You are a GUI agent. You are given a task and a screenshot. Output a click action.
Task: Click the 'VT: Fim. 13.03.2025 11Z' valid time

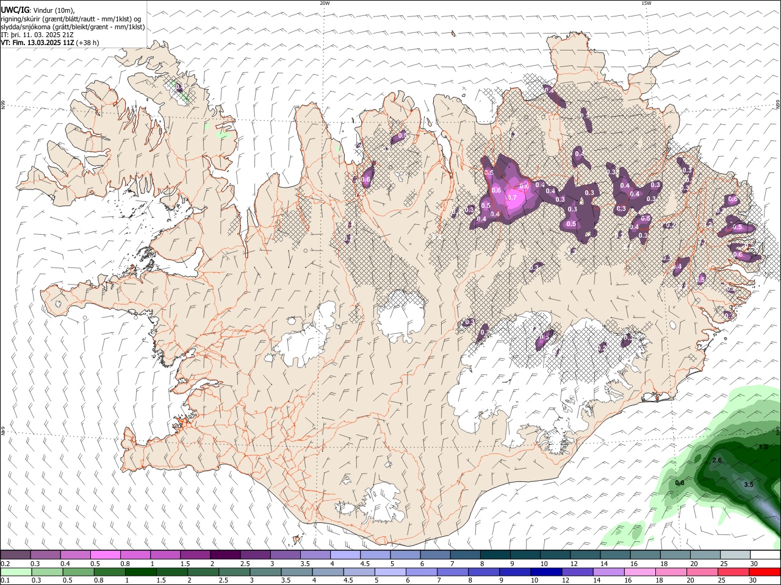[37, 43]
